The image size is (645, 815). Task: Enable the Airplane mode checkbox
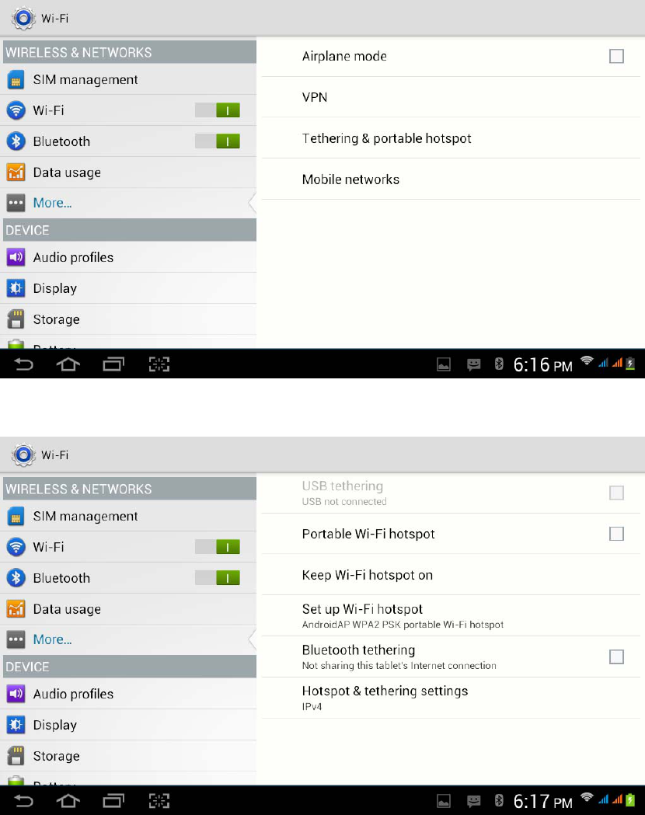point(616,56)
